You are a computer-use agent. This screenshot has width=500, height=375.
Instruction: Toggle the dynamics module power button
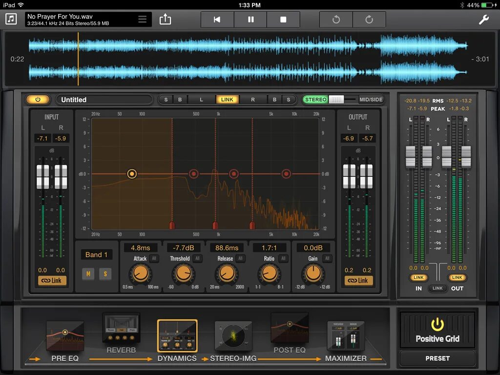(x=38, y=100)
